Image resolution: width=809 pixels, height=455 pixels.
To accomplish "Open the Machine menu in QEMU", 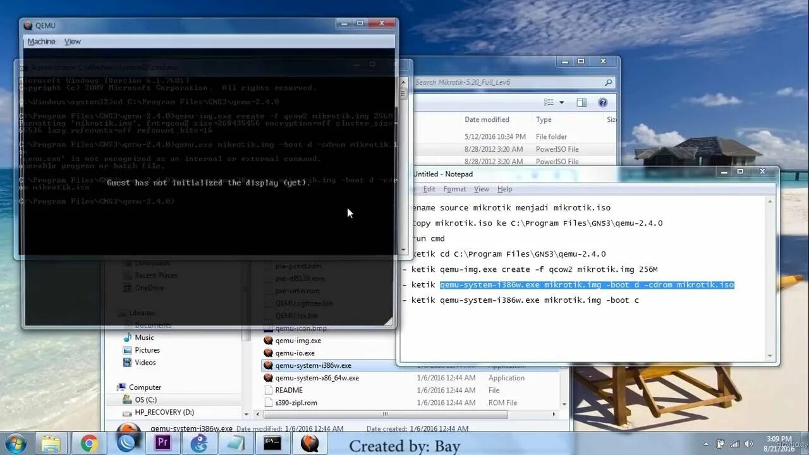I will click(x=41, y=42).
